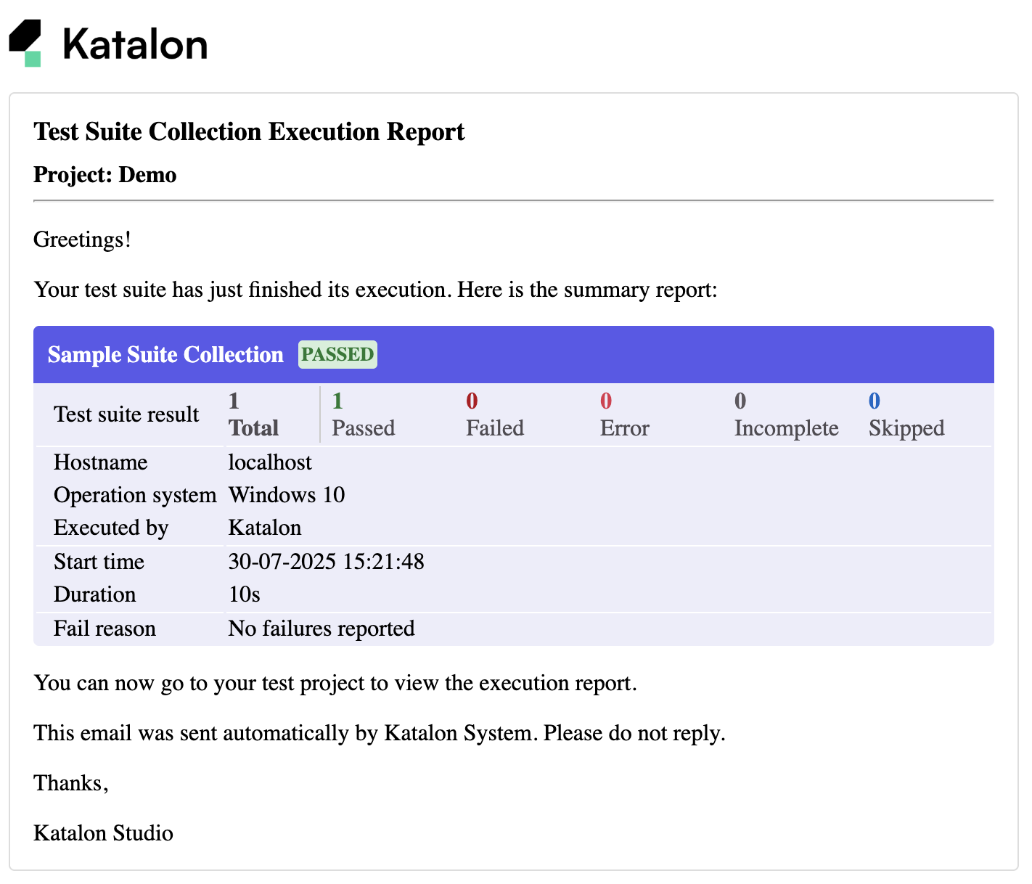Click the Incomplete count cell
1032x884 pixels.
[787, 414]
